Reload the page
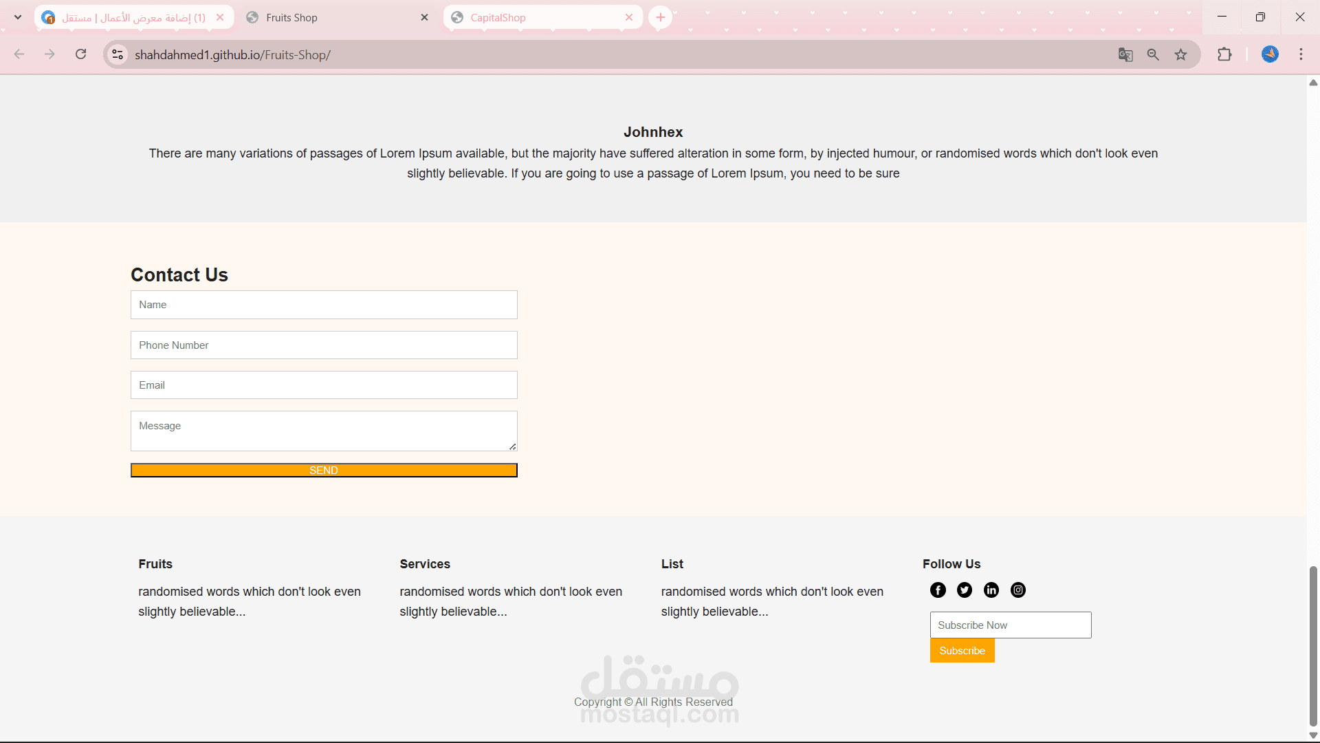Viewport: 1320px width, 743px height. point(81,54)
